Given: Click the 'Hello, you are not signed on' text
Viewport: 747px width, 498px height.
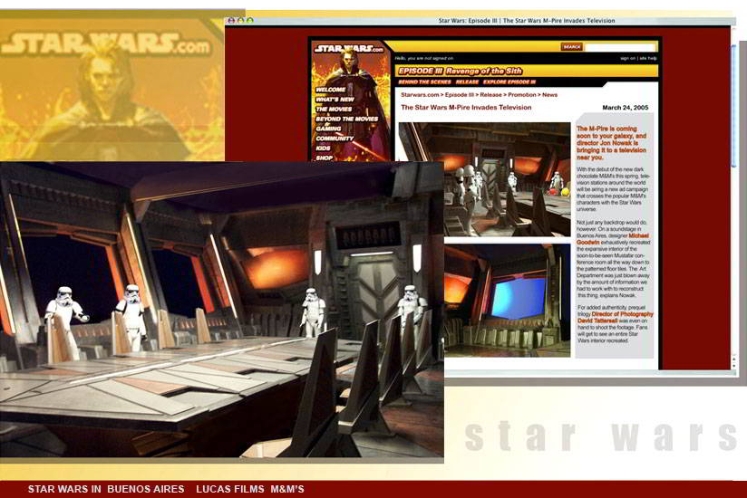Looking at the screenshot, I should 424,58.
